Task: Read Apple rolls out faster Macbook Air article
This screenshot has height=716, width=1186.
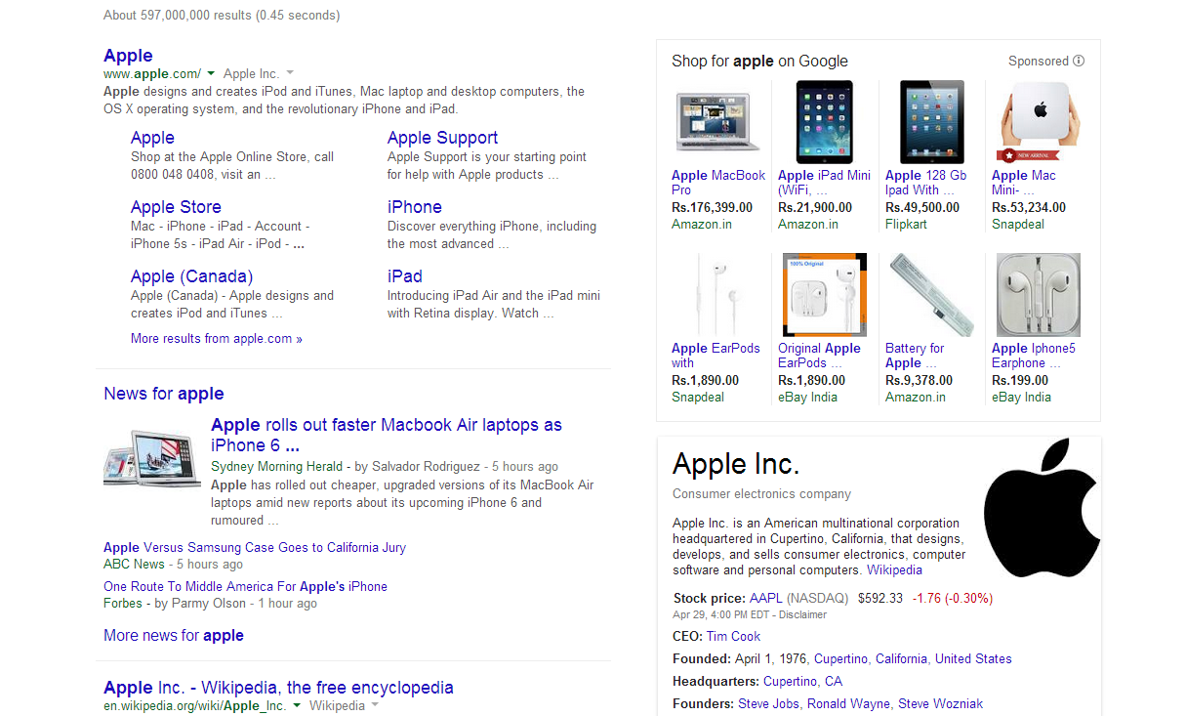Action: click(x=387, y=435)
